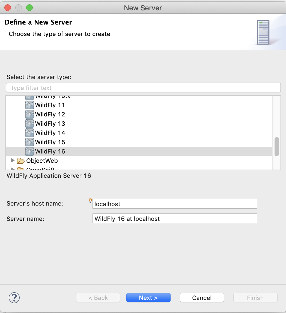Select WildFly 15 server type
Image resolution: width=286 pixels, height=313 pixels.
(50, 142)
